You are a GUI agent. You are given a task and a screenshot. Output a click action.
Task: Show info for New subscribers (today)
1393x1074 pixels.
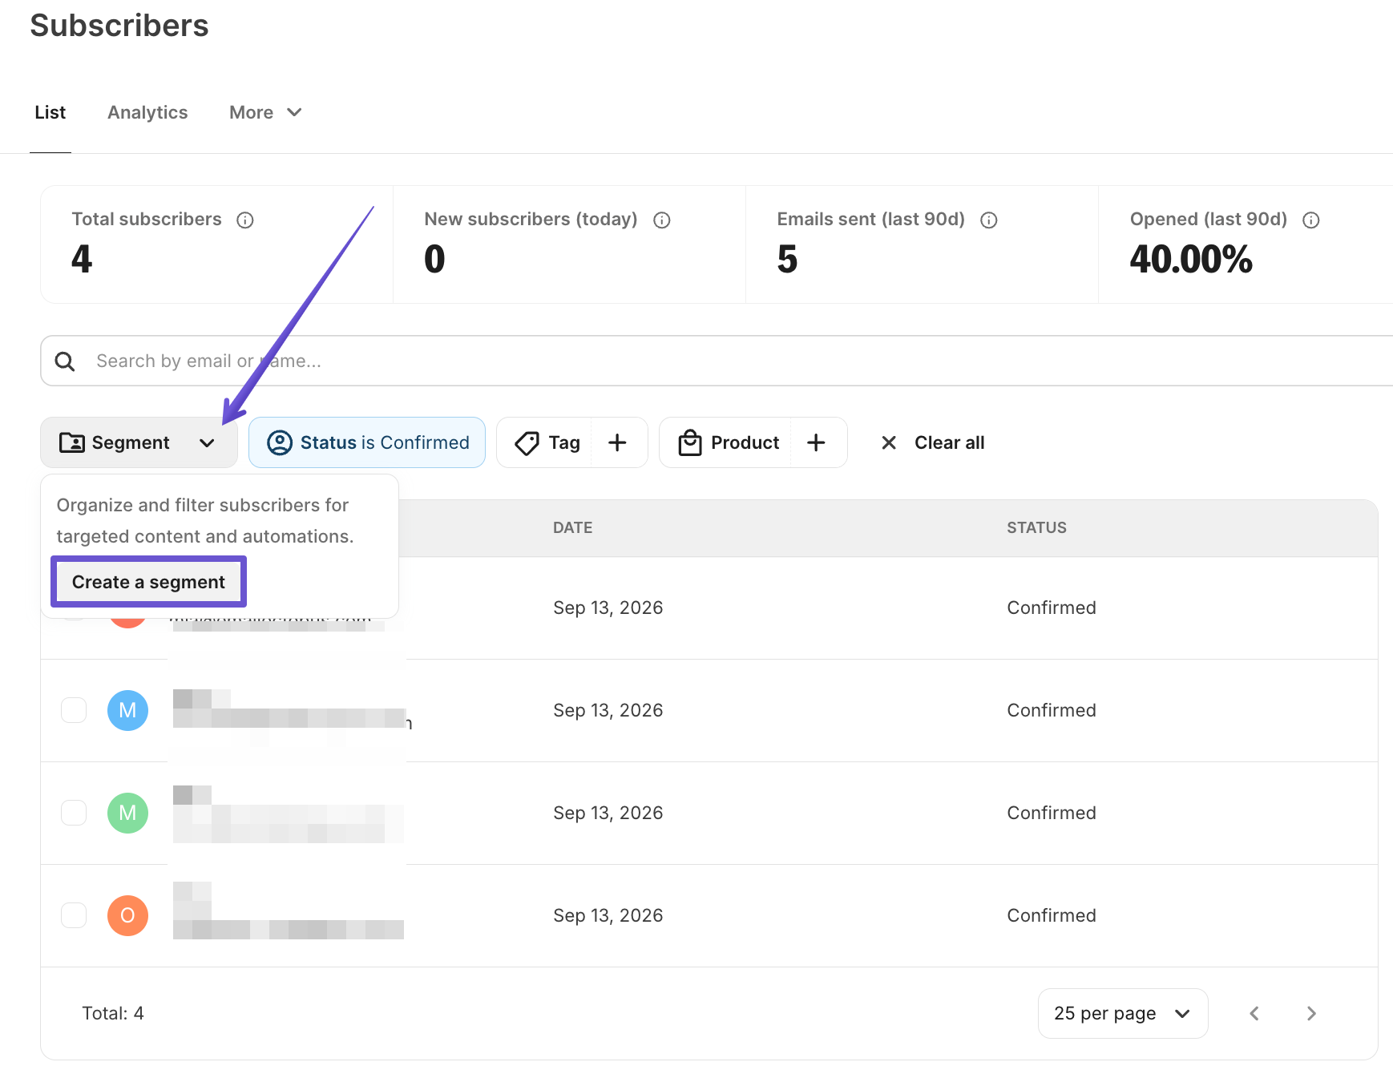pyautogui.click(x=661, y=220)
